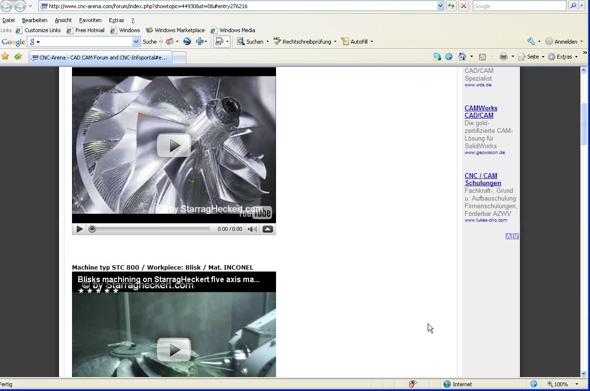Click the scroll down arrow of page scrollbar
The image size is (590, 391).
(x=584, y=373)
